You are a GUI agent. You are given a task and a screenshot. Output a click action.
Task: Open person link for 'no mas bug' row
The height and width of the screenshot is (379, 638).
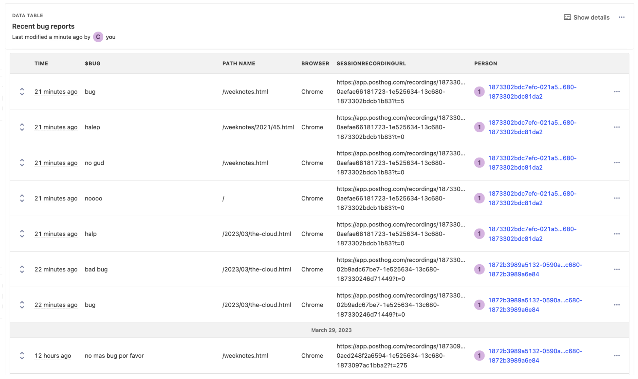coord(535,356)
